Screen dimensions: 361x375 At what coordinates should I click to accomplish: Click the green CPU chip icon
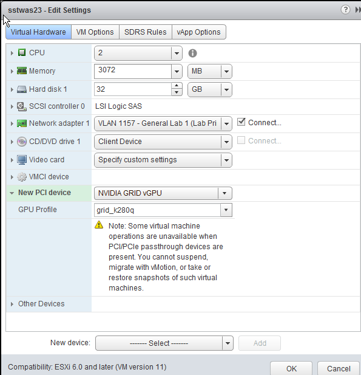point(22,52)
